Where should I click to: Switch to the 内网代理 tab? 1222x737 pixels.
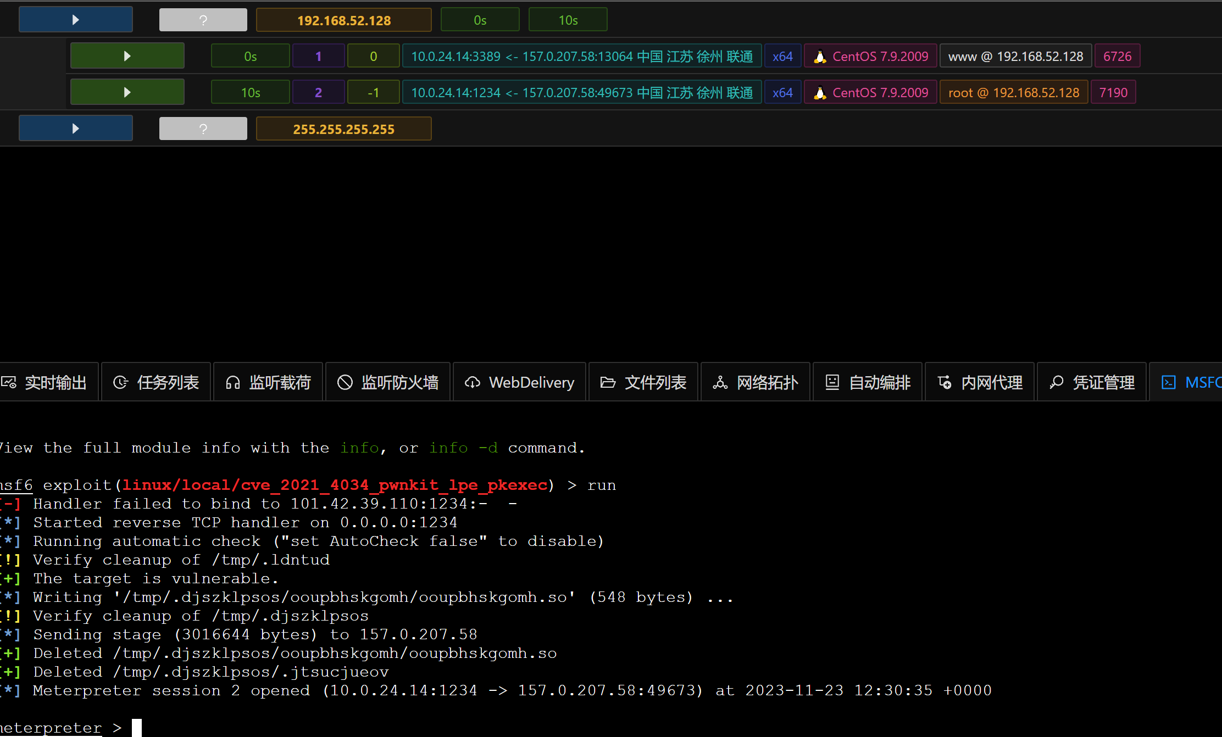click(x=980, y=382)
